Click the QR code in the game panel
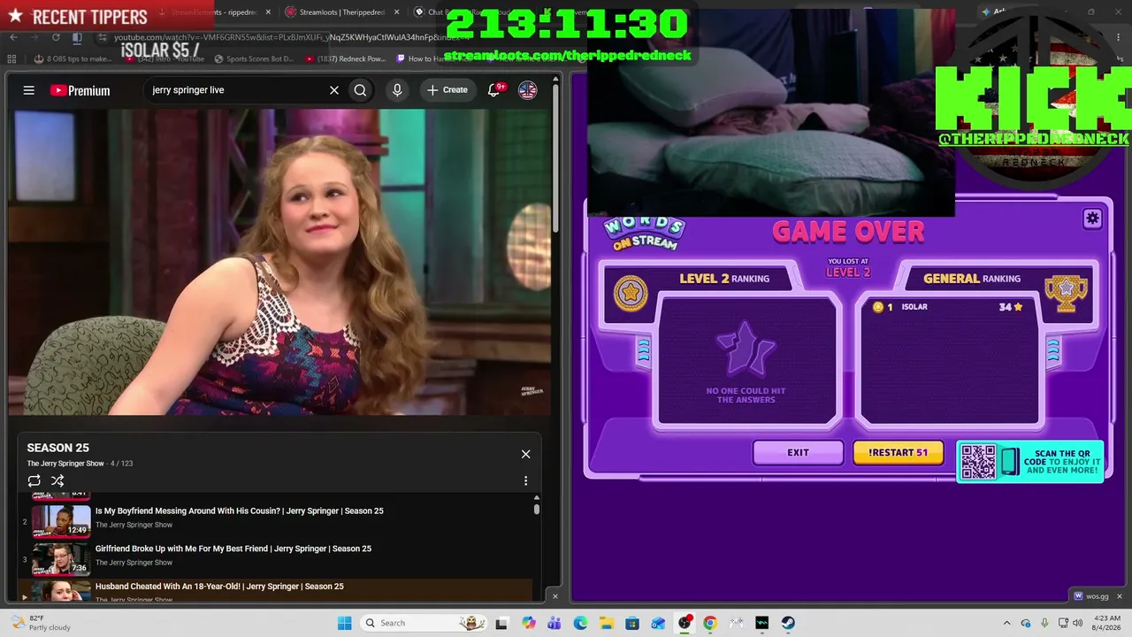 click(x=978, y=462)
